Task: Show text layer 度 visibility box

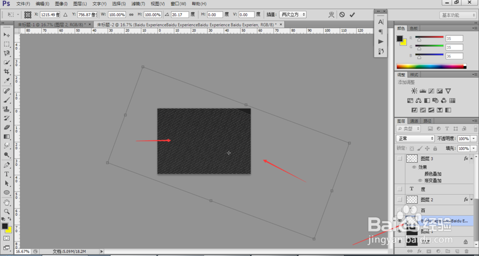Action: coord(399,189)
